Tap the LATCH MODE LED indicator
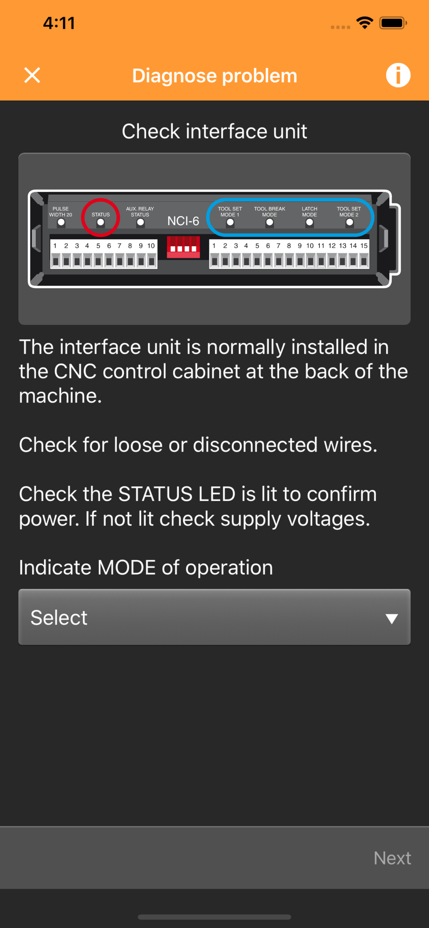The image size is (429, 928). [309, 222]
